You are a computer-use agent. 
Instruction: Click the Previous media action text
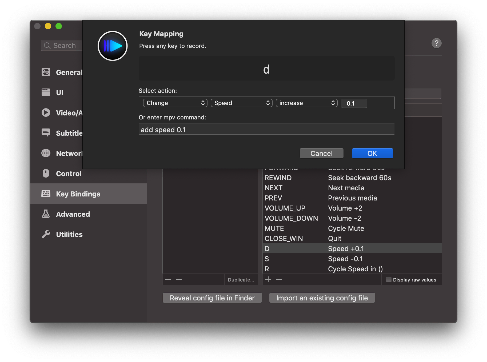[352, 198]
